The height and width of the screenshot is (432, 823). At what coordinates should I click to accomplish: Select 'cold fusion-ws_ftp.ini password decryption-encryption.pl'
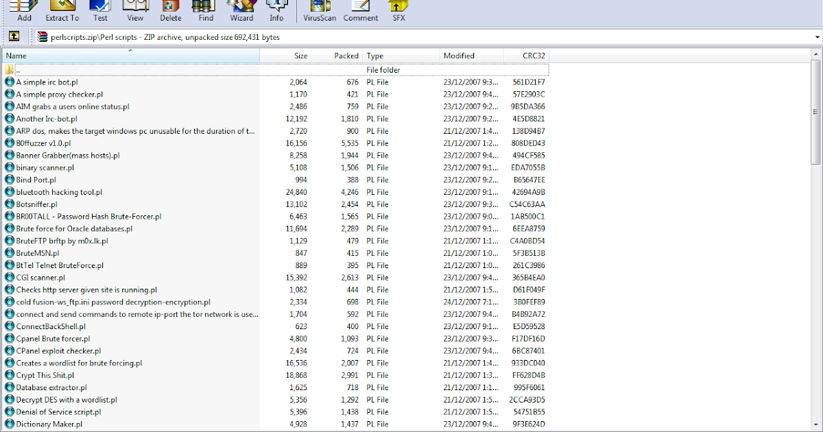pos(113,302)
